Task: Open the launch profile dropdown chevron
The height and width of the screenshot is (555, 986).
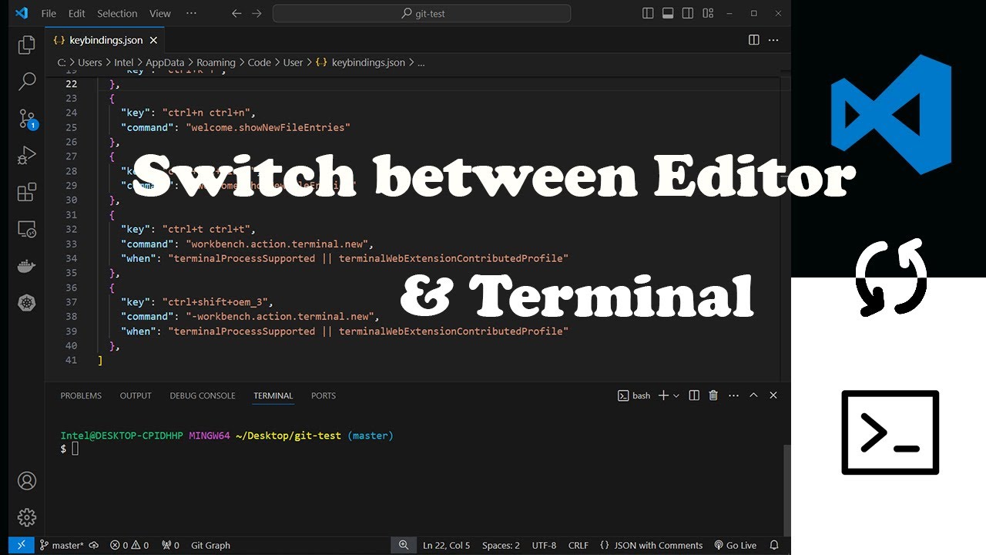Action: [676, 395]
